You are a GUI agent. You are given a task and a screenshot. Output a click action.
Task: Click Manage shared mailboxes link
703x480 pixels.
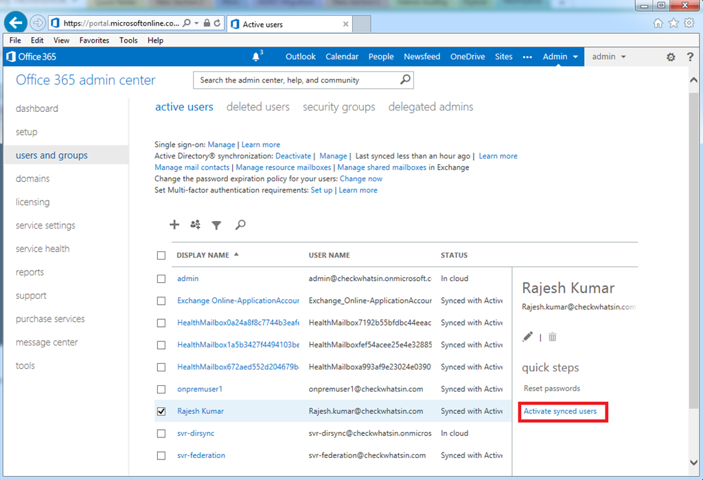point(382,168)
